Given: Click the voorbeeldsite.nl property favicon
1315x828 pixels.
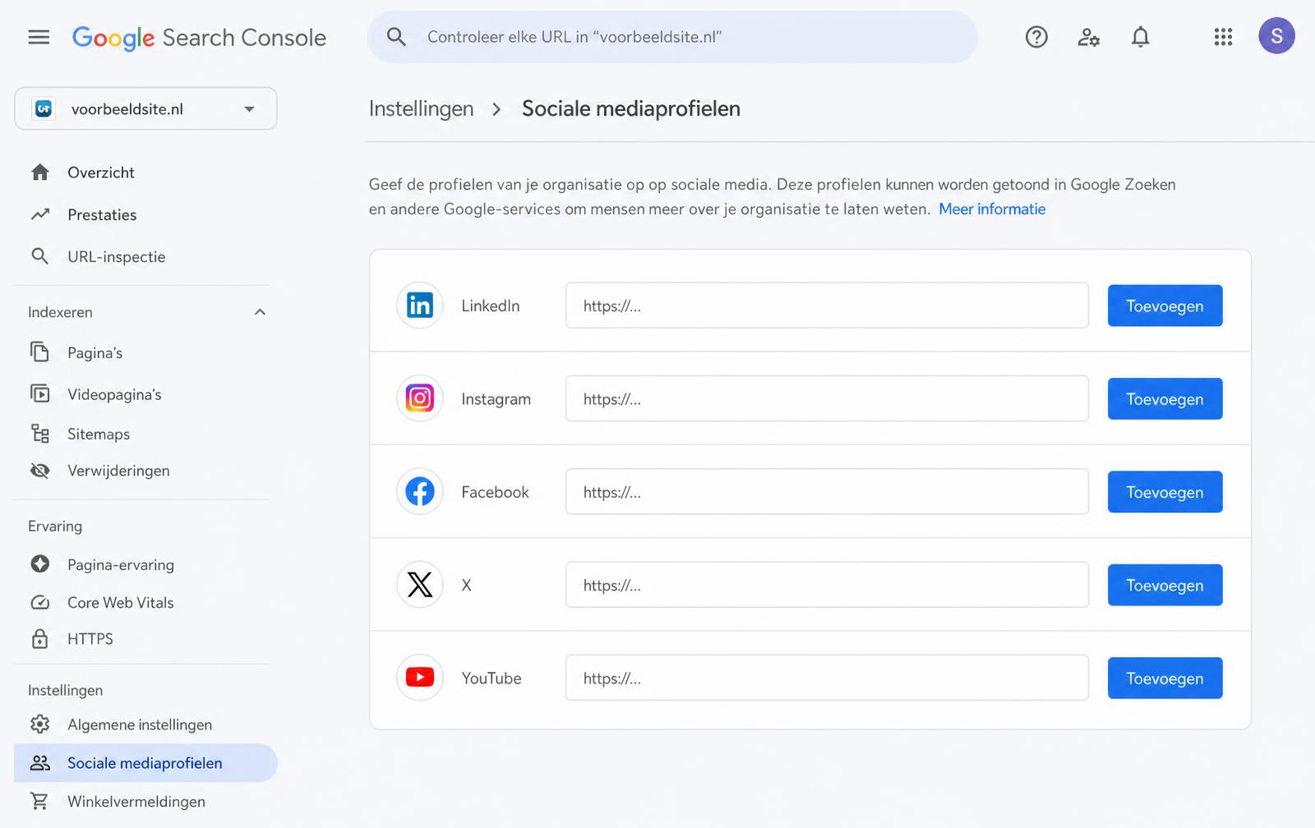Looking at the screenshot, I should 44,108.
